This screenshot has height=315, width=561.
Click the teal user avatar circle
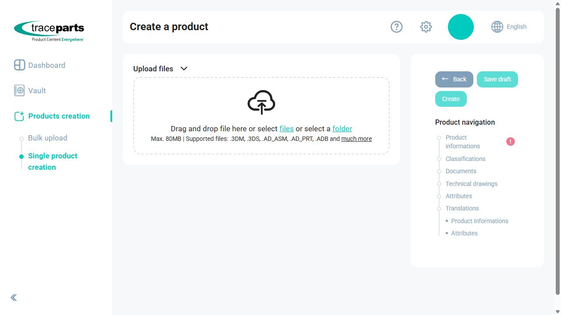461,27
